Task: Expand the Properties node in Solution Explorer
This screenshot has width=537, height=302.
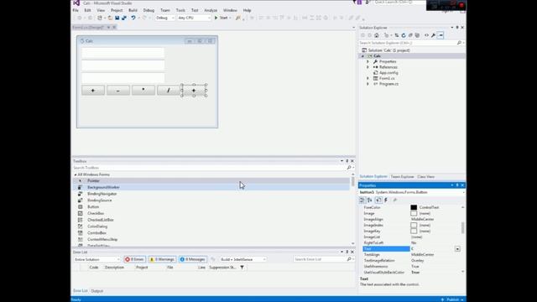Action: pos(368,61)
